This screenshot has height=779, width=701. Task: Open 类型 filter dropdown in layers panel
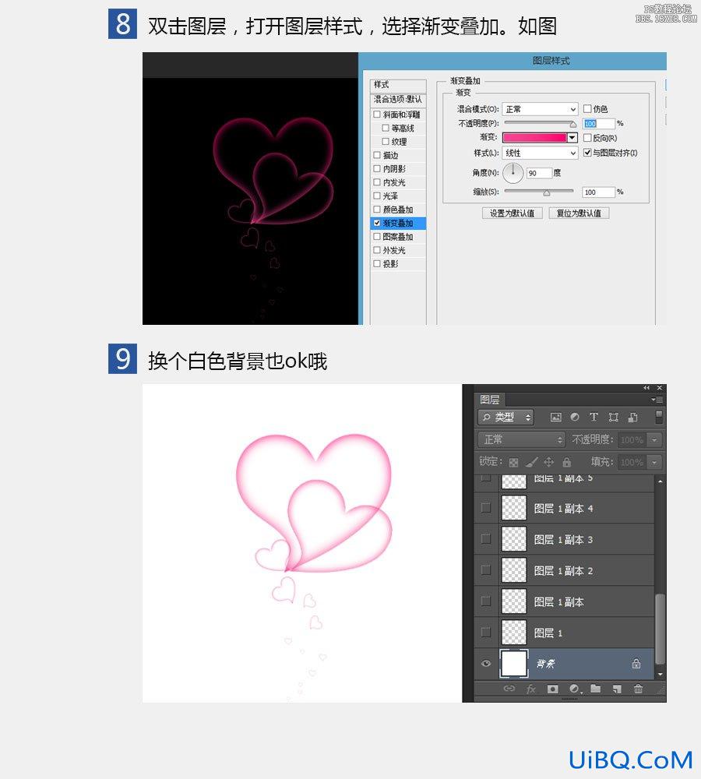pyautogui.click(x=505, y=418)
